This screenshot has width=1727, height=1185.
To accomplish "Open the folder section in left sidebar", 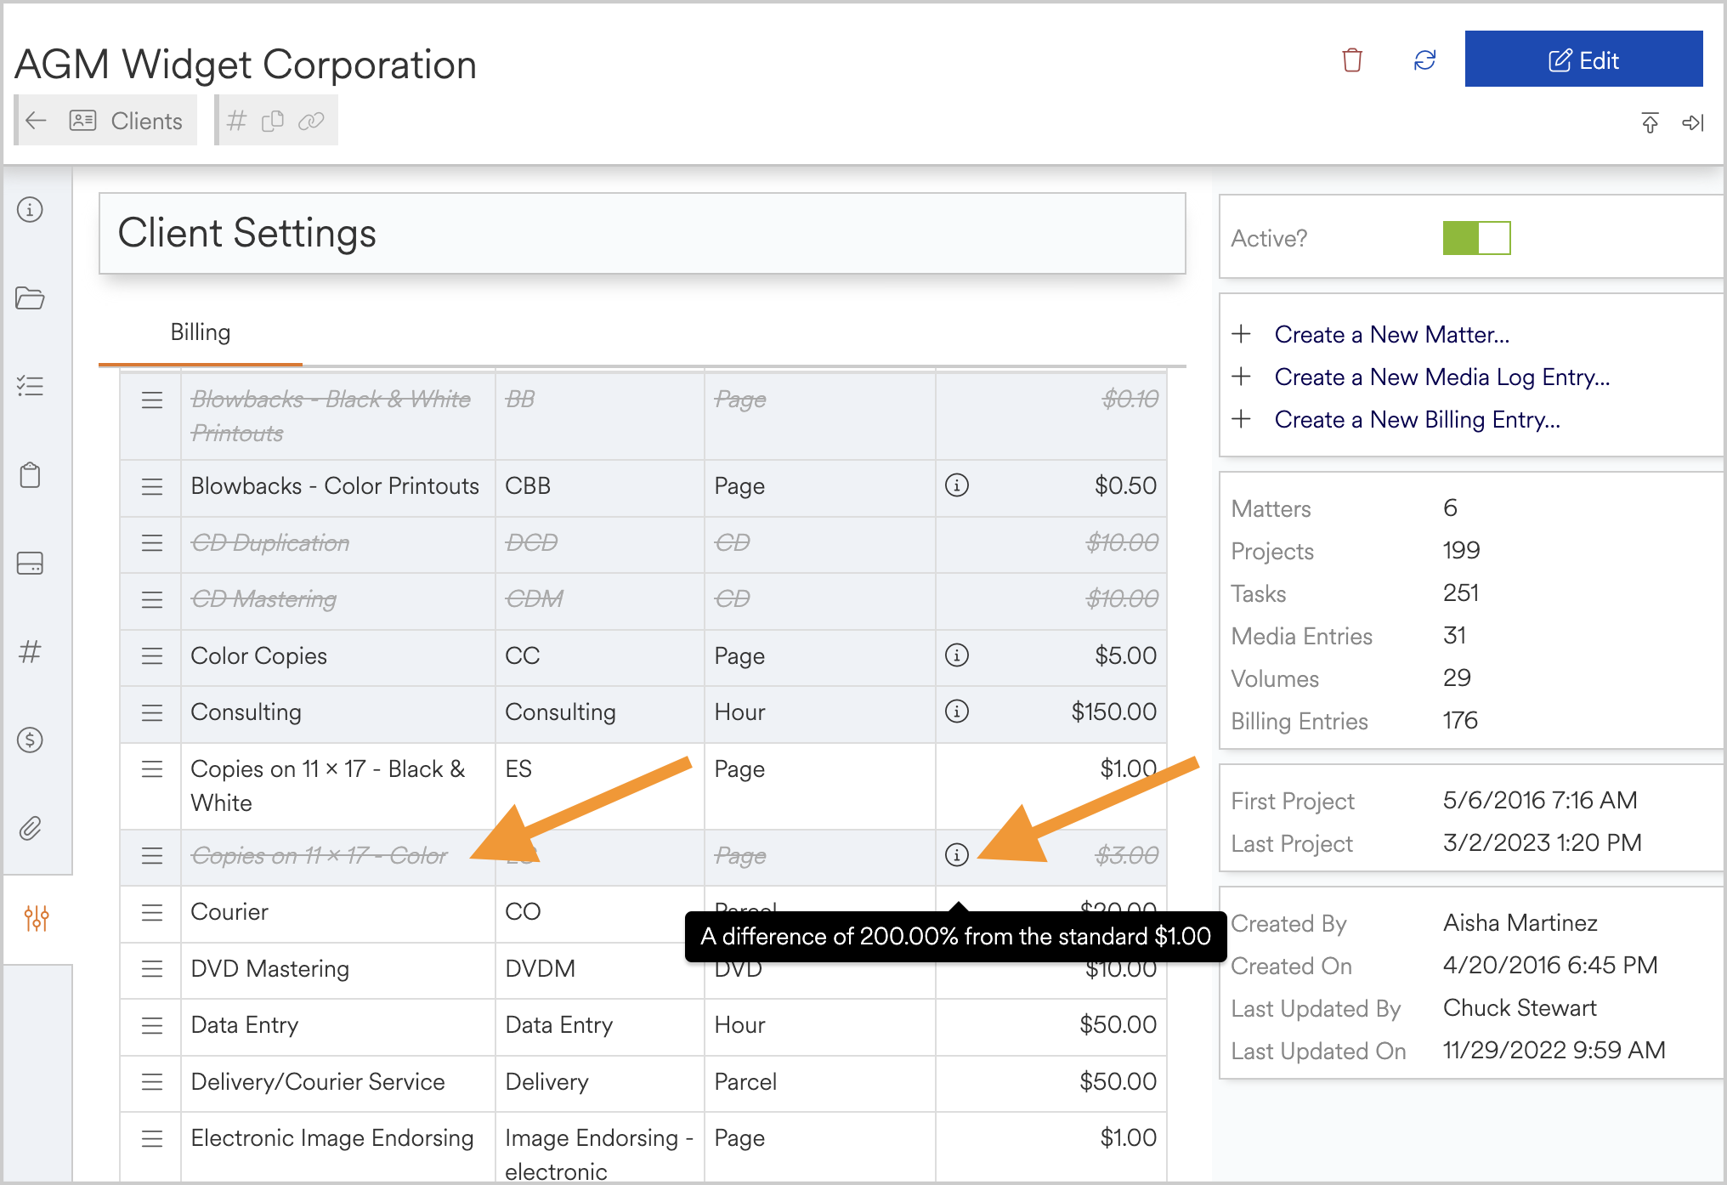I will click(x=30, y=298).
